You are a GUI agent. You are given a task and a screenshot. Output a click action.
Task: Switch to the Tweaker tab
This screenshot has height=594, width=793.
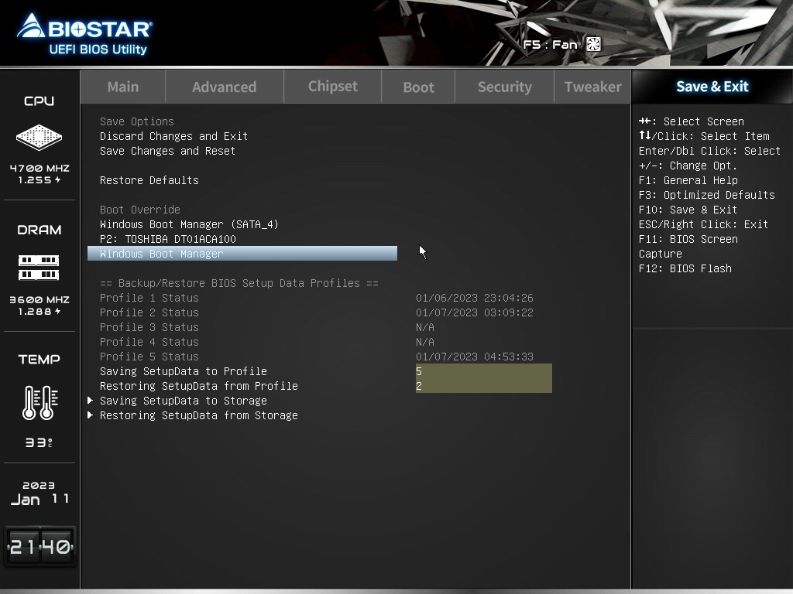[x=592, y=87]
